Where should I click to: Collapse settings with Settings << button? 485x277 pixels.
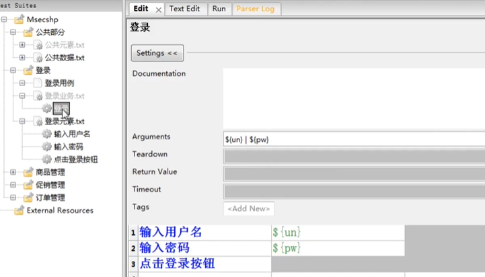(157, 53)
